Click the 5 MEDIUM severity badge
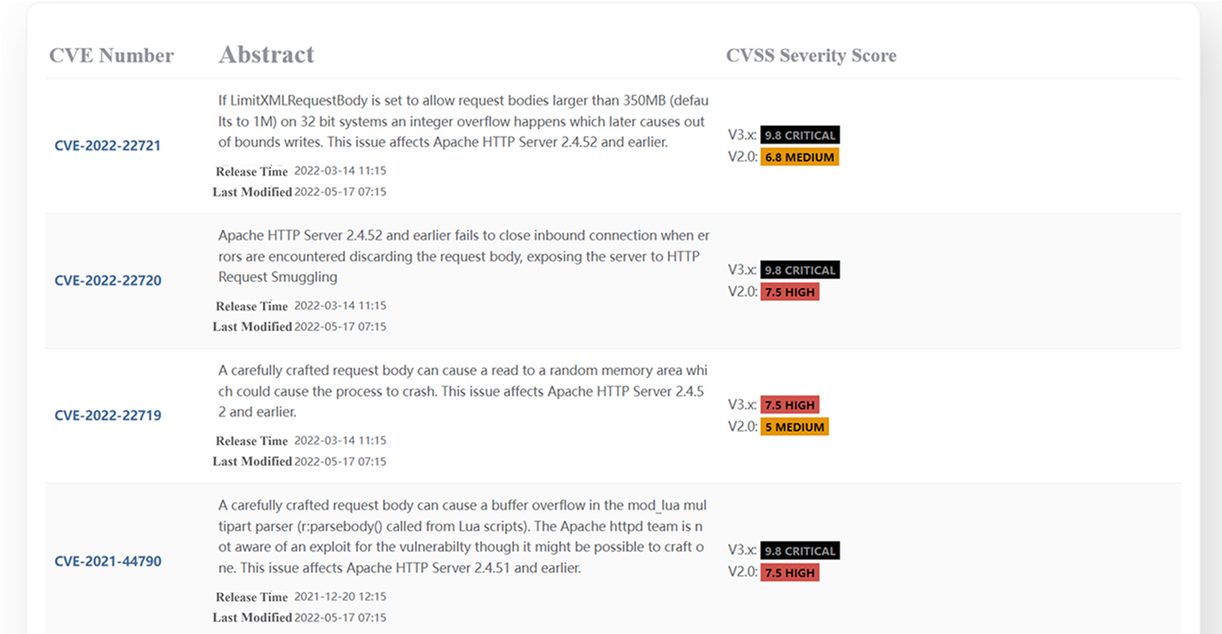 click(x=794, y=427)
